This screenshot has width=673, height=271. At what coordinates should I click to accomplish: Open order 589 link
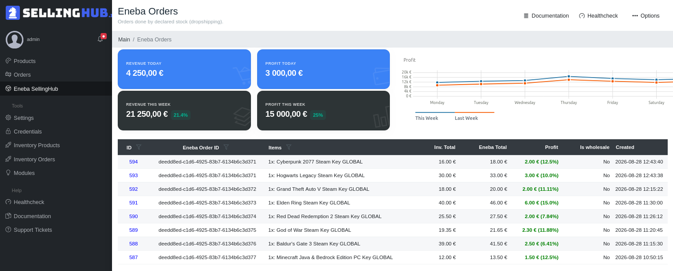coord(133,230)
